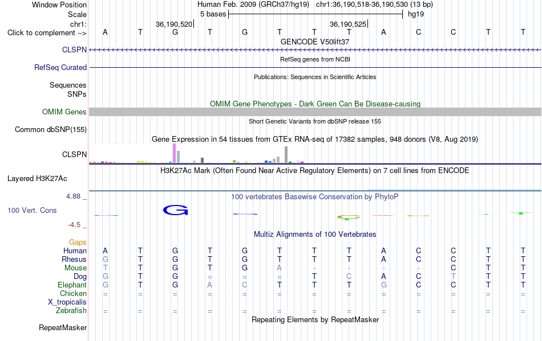The height and width of the screenshot is (341, 542).
Task: Click the chr1: ruler label
Action: click(79, 24)
